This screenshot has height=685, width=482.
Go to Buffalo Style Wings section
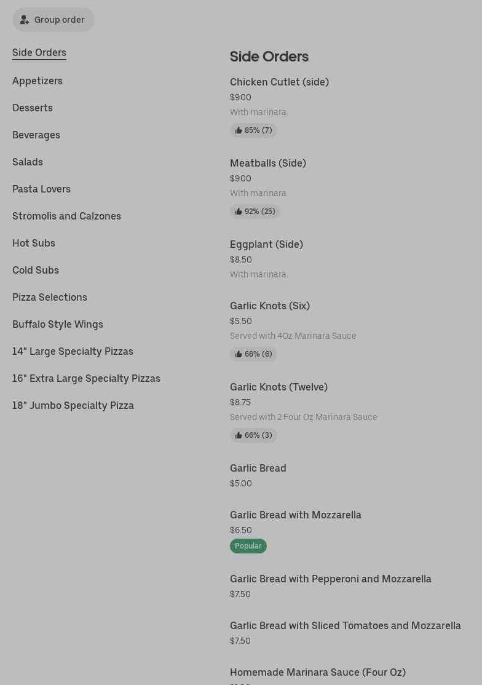coord(58,325)
